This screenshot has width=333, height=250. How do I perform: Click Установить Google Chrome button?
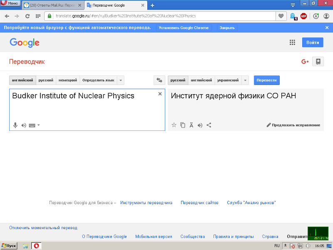point(184,28)
